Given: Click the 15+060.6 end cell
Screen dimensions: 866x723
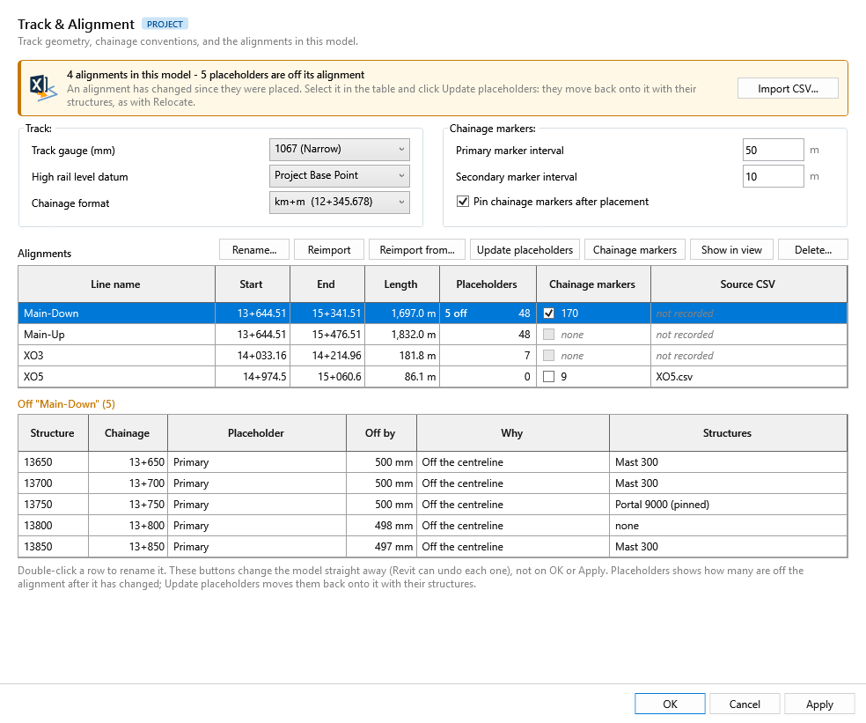Looking at the screenshot, I should tap(327, 376).
